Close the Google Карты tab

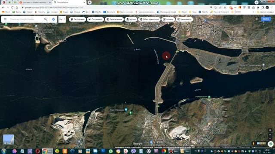pos(84,3)
